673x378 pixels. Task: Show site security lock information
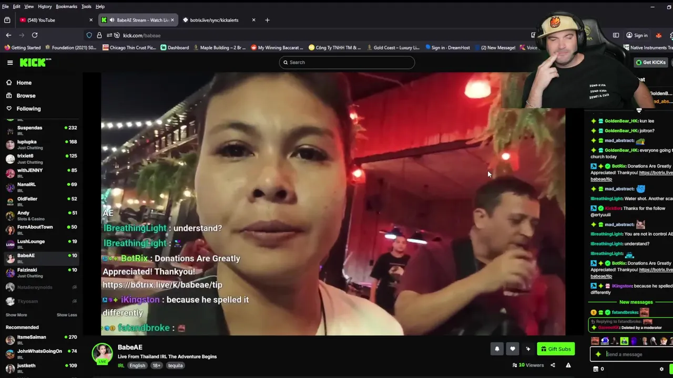pyautogui.click(x=99, y=35)
